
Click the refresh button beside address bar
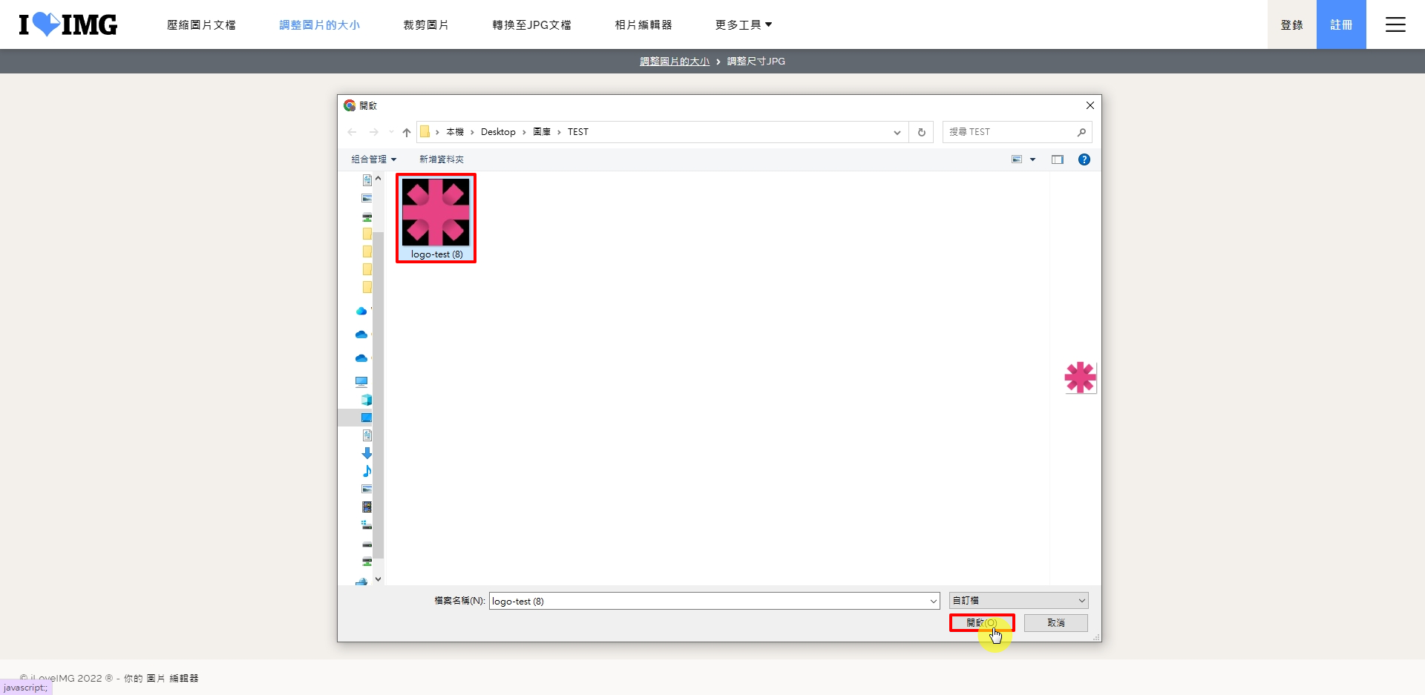(x=922, y=132)
